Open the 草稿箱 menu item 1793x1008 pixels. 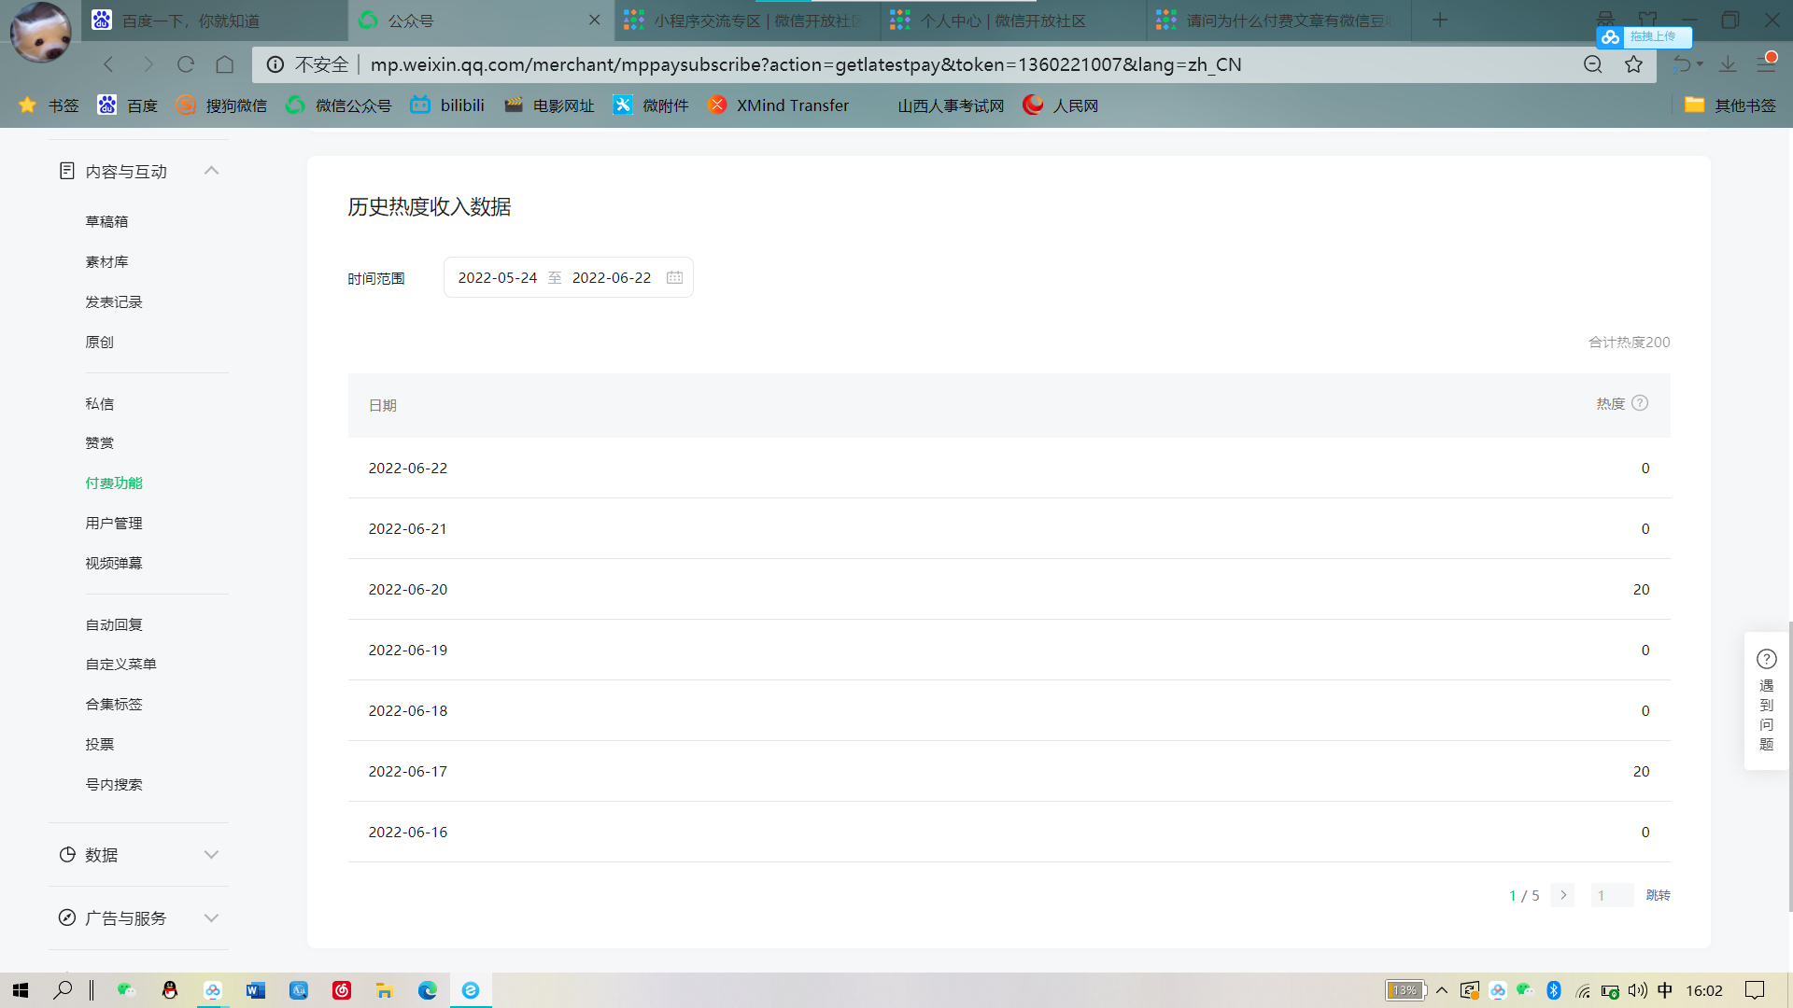(106, 221)
